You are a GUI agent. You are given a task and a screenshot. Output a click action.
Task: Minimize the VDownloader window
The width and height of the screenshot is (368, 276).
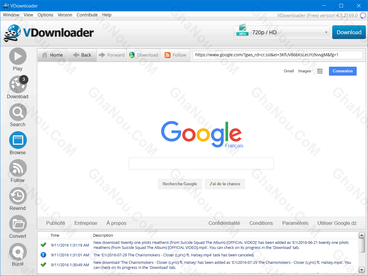click(x=324, y=6)
